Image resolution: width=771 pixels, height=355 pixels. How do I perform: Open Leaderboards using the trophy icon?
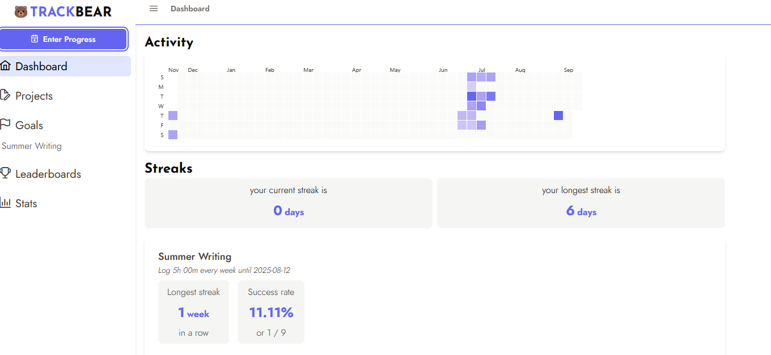[6, 173]
